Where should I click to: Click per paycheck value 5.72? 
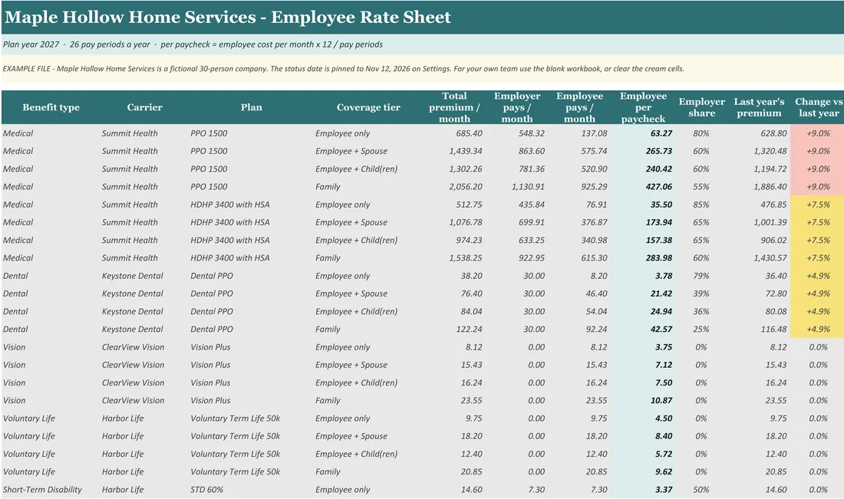[664, 453]
